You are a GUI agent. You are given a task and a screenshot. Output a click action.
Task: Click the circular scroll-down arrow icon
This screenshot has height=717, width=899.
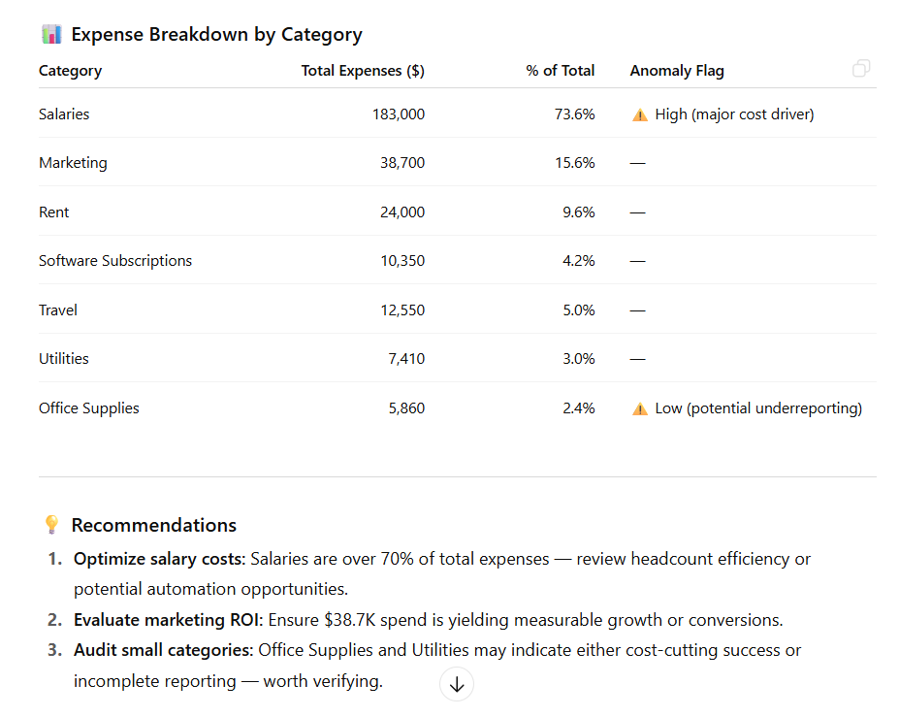point(456,684)
